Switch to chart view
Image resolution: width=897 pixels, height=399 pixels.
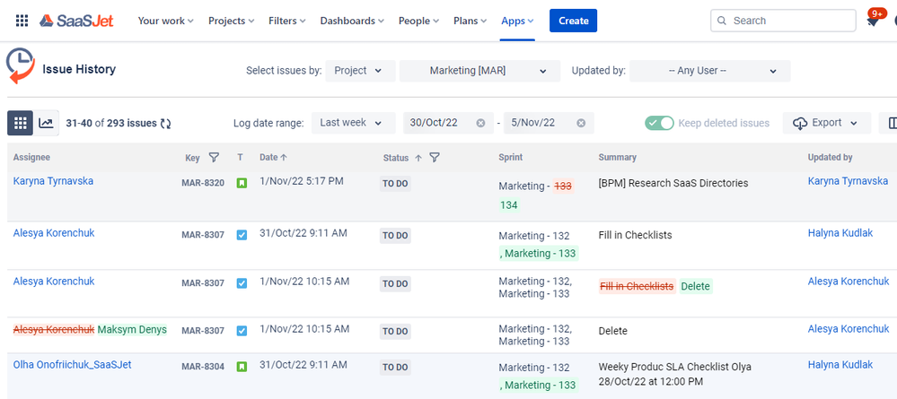pyautogui.click(x=46, y=123)
